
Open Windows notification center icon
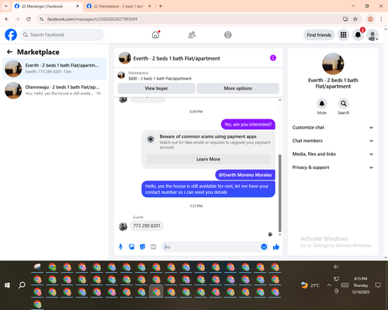click(x=378, y=285)
